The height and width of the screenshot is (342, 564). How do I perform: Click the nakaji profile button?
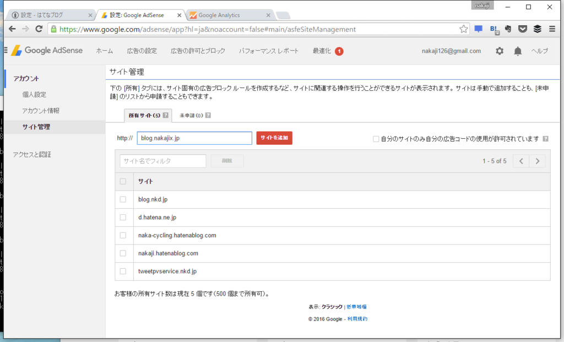[x=482, y=6]
